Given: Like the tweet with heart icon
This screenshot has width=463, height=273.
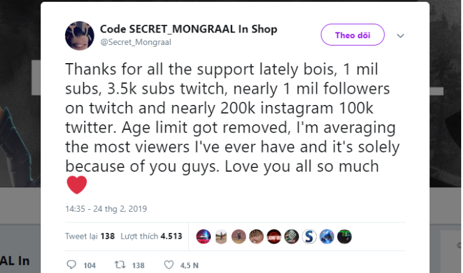Looking at the screenshot, I should point(168,265).
